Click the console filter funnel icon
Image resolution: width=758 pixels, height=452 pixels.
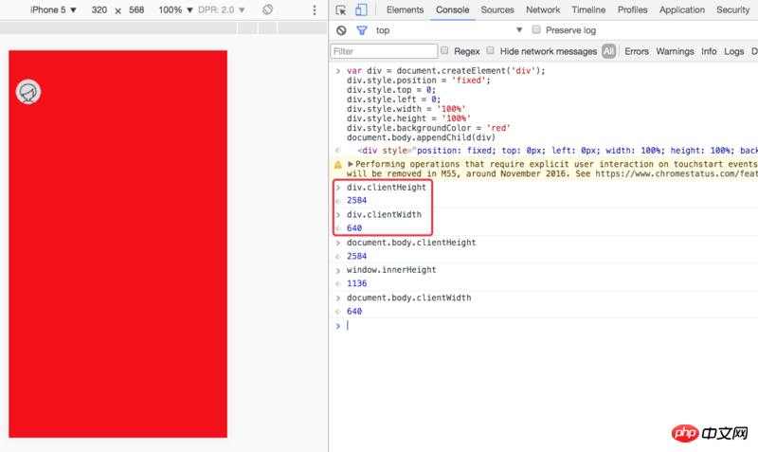(x=360, y=30)
